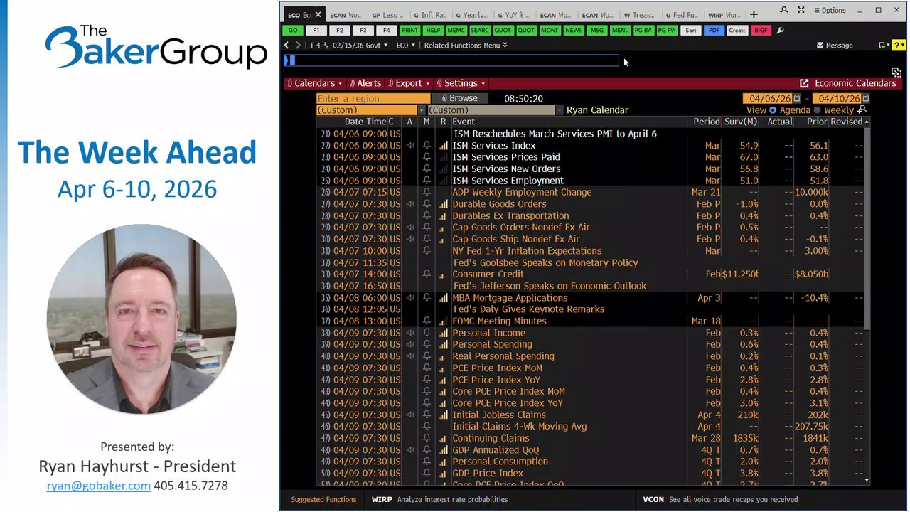910x512 pixels.
Task: Open the ADP Weekly Employment Change event
Action: pos(522,192)
